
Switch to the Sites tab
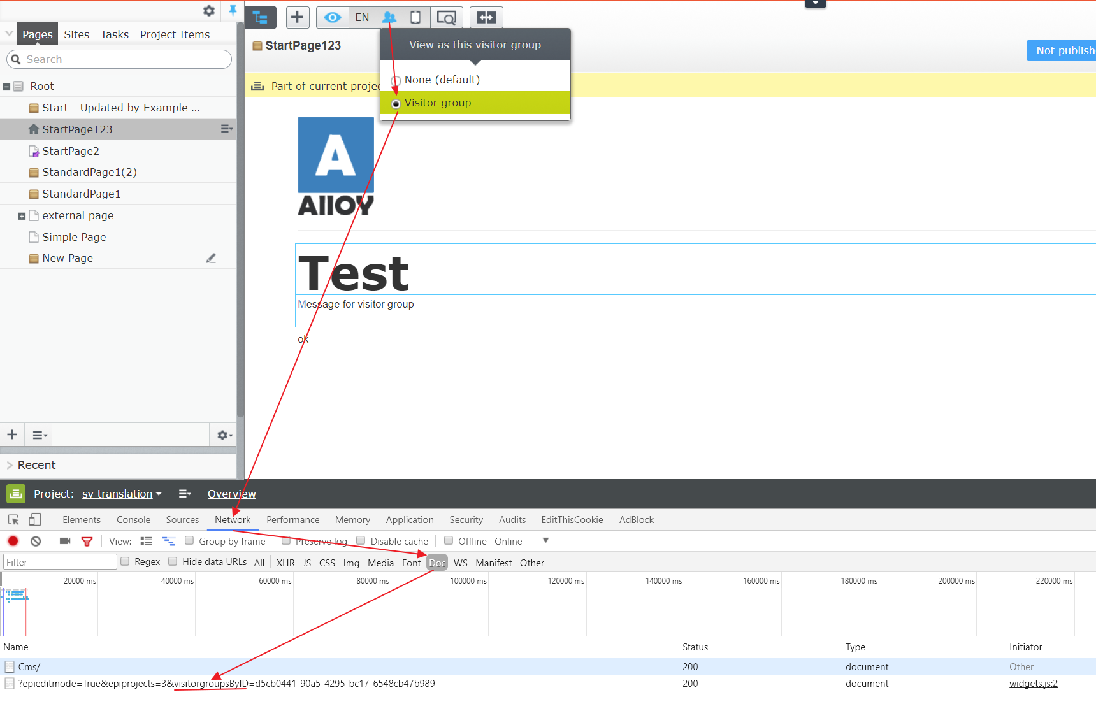76,34
